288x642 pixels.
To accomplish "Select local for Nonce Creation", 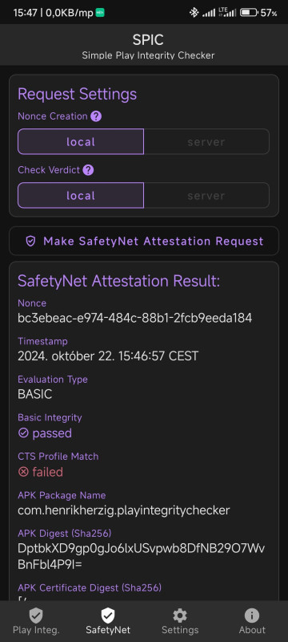I will 81,142.
